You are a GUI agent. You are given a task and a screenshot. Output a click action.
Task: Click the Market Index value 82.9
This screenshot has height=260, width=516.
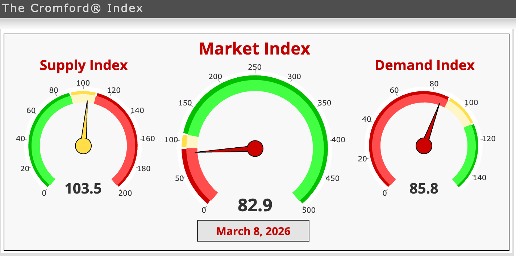pyautogui.click(x=255, y=205)
